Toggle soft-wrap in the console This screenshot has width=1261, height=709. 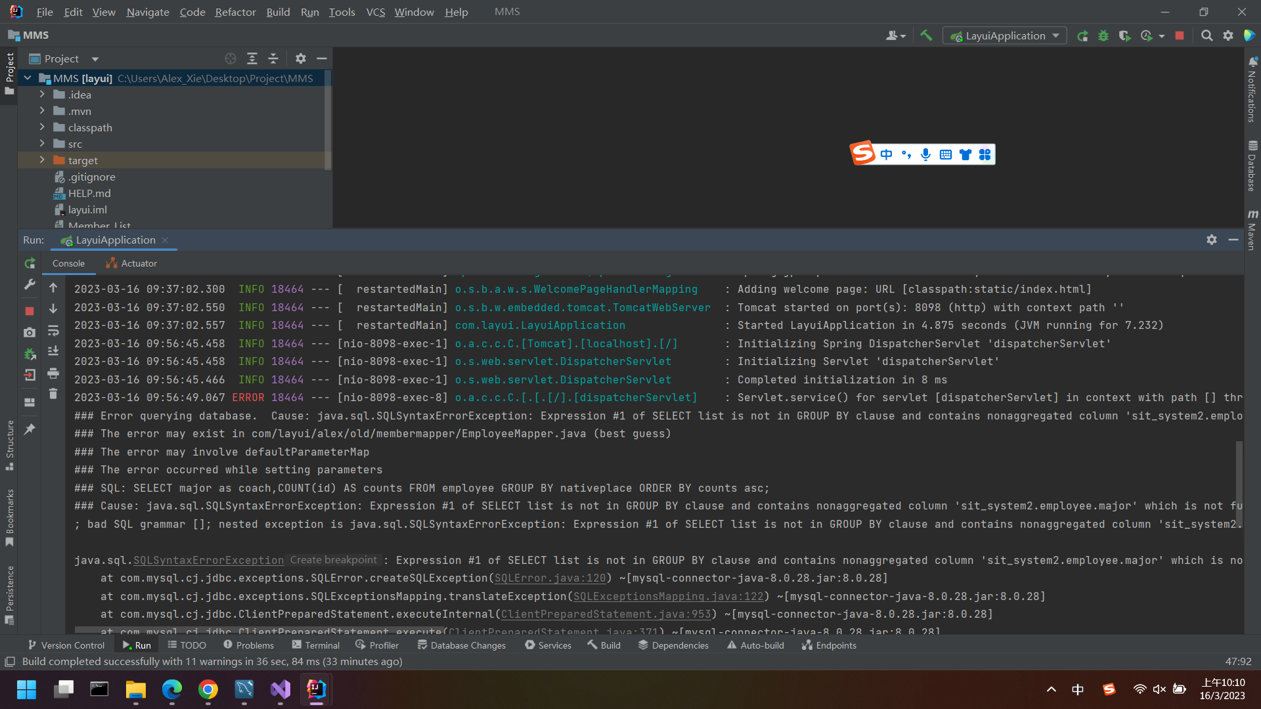coord(53,331)
